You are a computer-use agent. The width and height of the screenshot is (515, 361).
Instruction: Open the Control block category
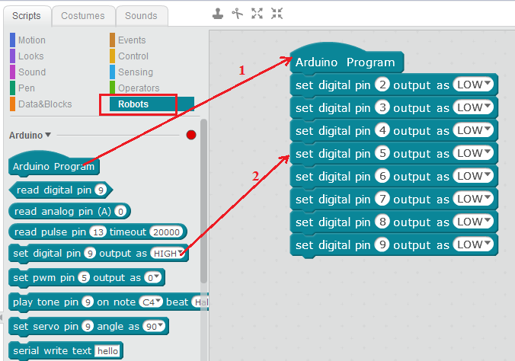pos(133,56)
